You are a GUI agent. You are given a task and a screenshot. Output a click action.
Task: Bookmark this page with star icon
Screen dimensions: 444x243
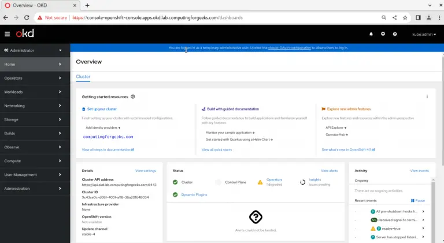[x=406, y=17]
